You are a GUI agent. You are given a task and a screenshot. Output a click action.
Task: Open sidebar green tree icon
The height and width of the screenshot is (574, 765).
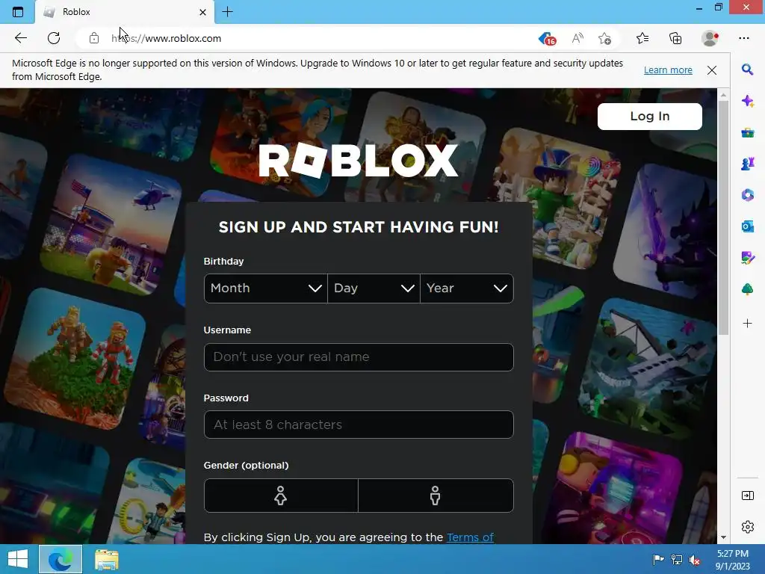click(747, 289)
